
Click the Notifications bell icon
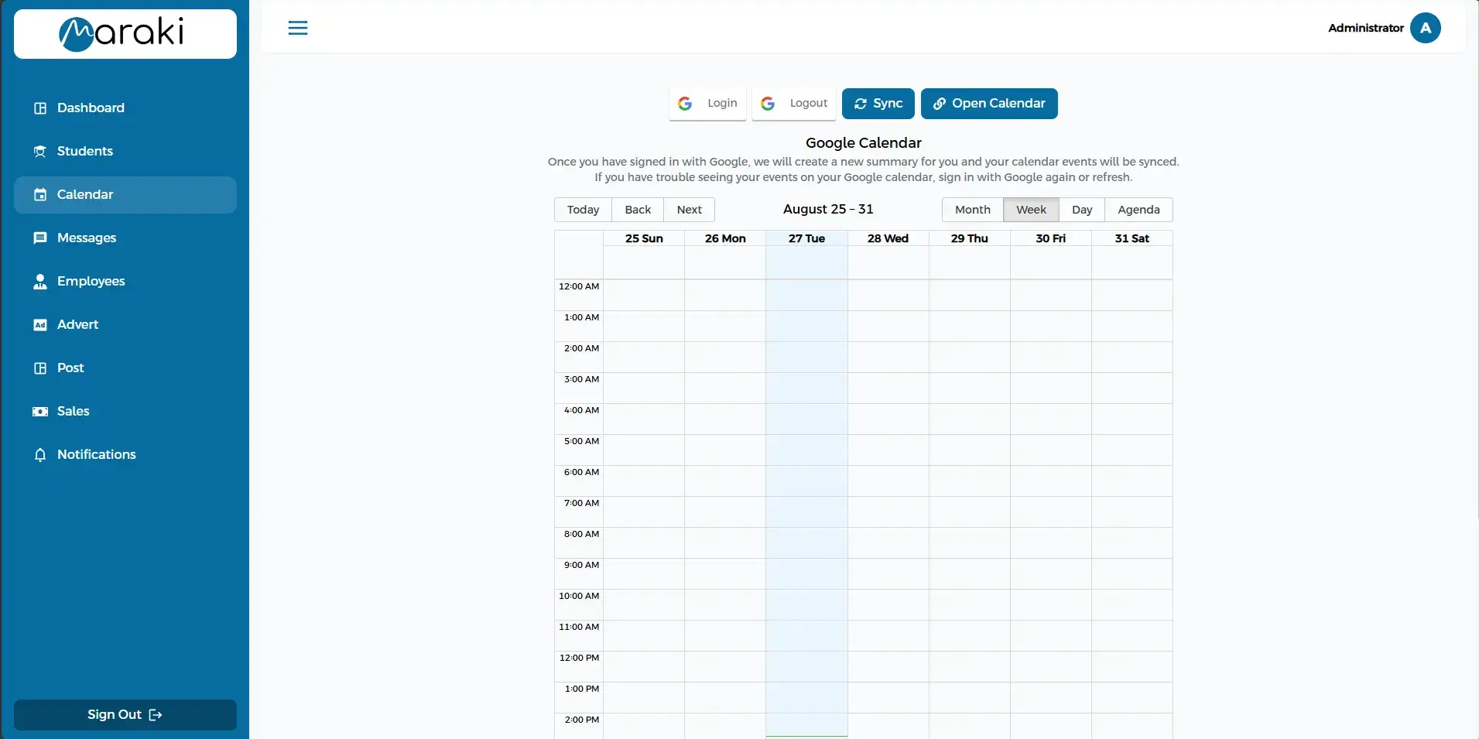40,455
